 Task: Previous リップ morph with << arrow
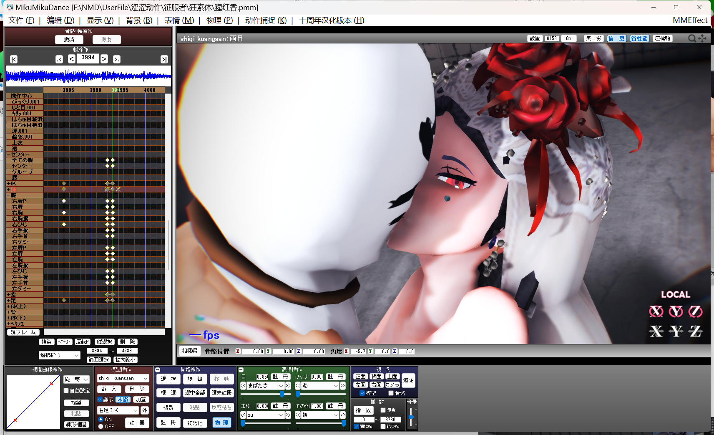(x=298, y=386)
